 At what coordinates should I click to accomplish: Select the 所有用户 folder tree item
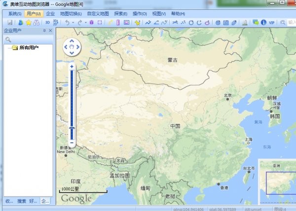pyautogui.click(x=29, y=48)
